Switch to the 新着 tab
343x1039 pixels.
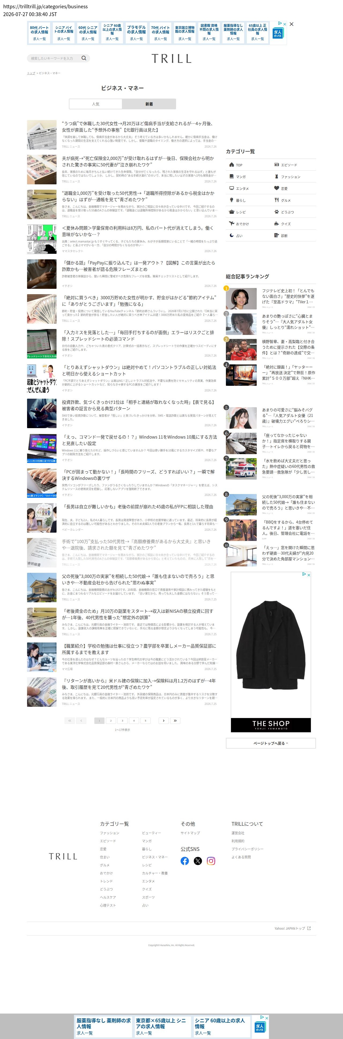point(149,104)
